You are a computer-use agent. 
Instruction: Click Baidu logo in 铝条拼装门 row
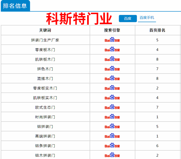pyautogui.click(x=112, y=145)
